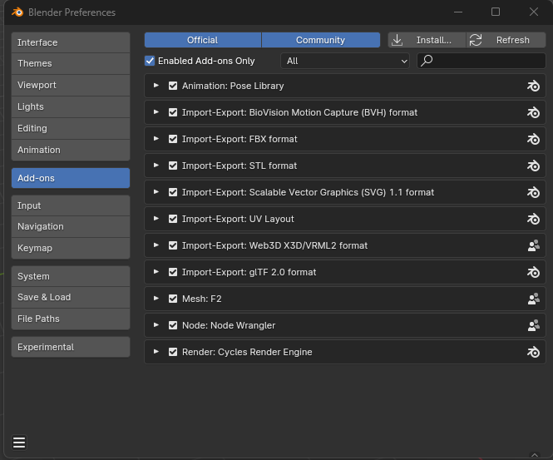Click the search magnifier icon
Viewport: 553px width, 460px height.
tap(427, 61)
